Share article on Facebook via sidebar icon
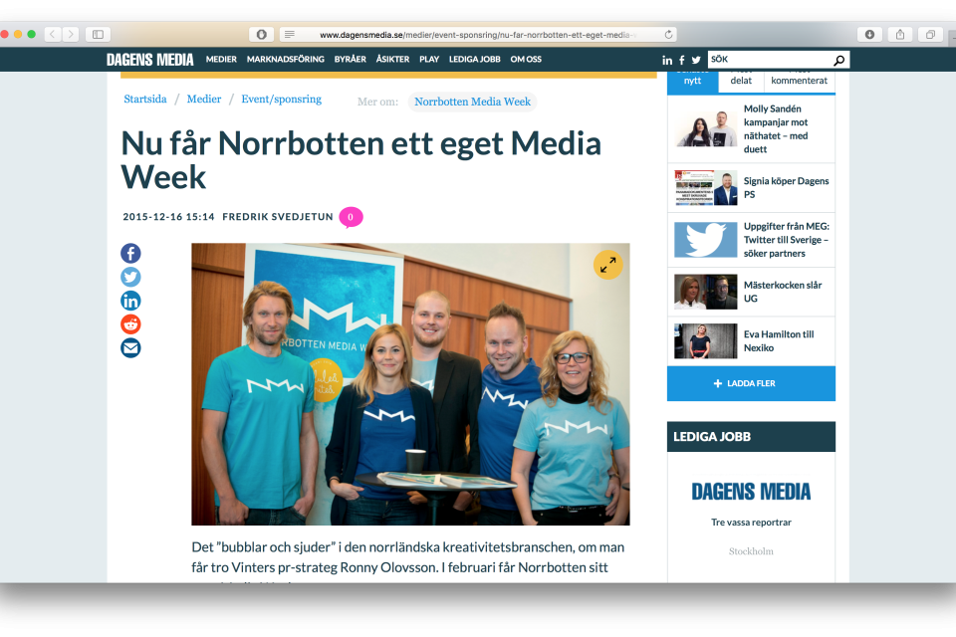Screen dimensions: 956x637 (130, 253)
